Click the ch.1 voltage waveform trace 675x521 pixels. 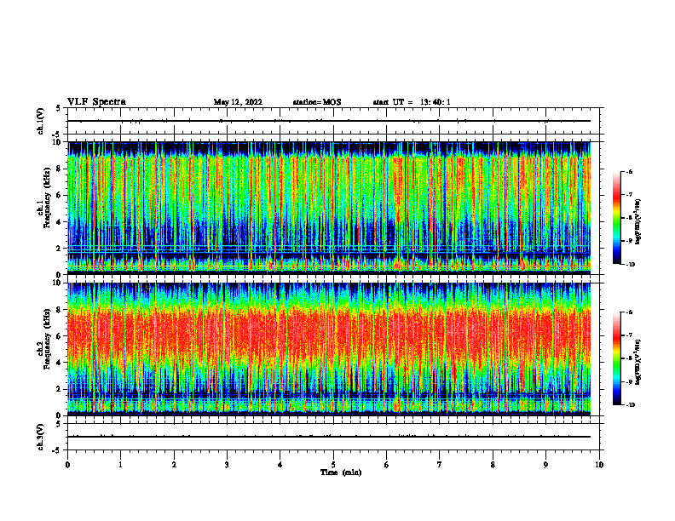point(329,121)
